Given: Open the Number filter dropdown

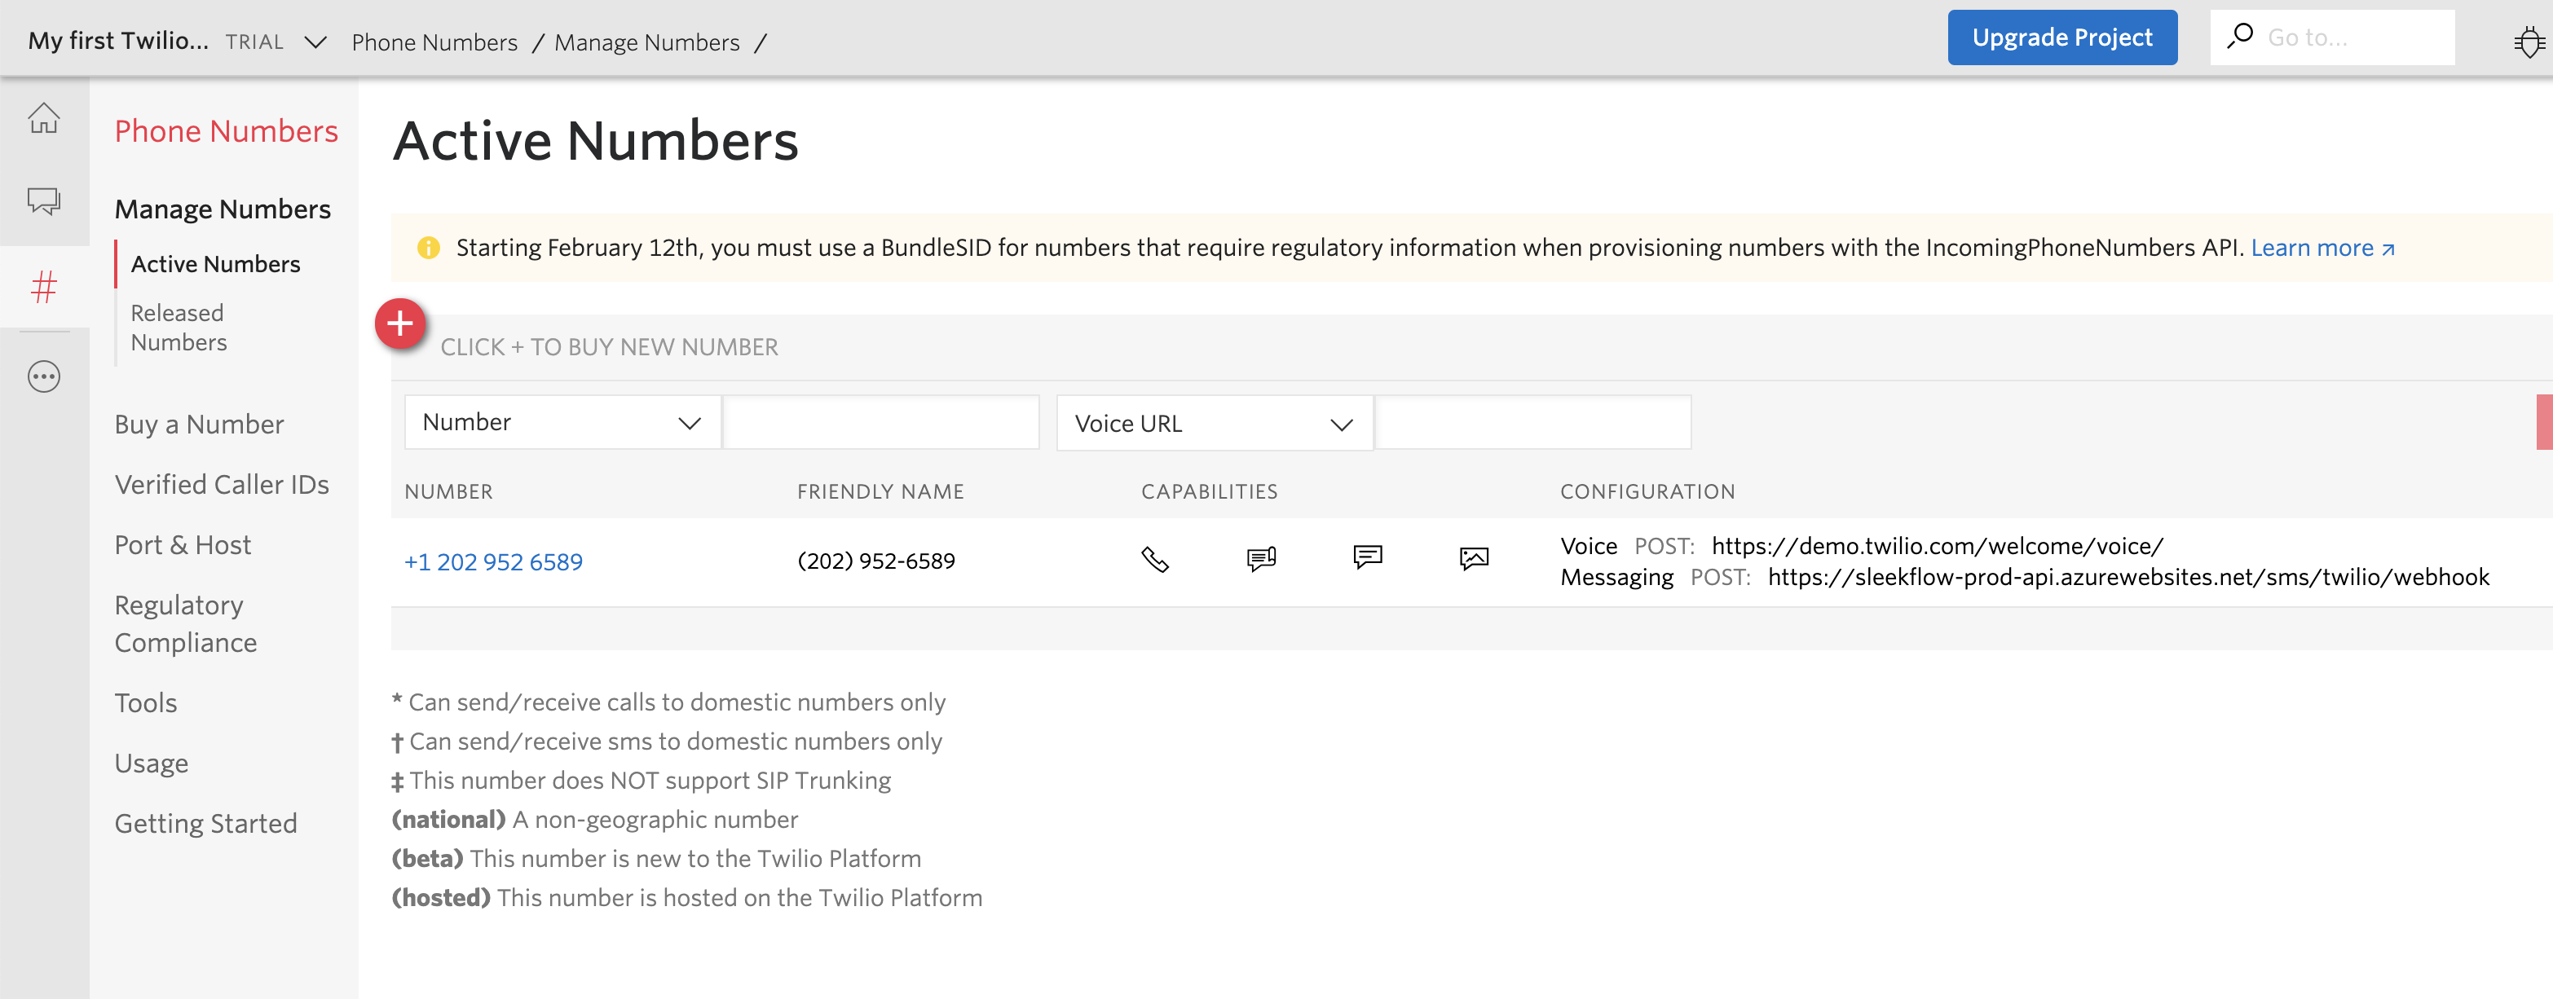Looking at the screenshot, I should (x=562, y=422).
